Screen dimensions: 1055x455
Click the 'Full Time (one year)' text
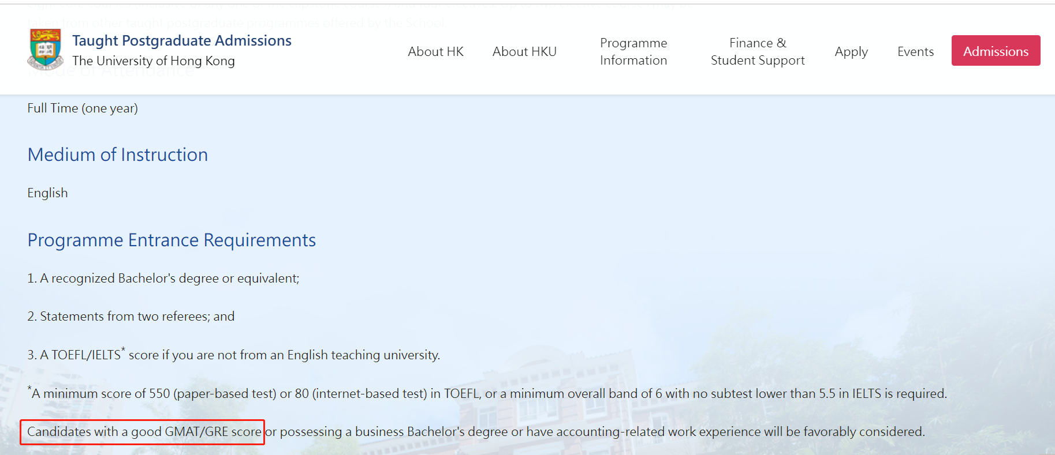83,108
